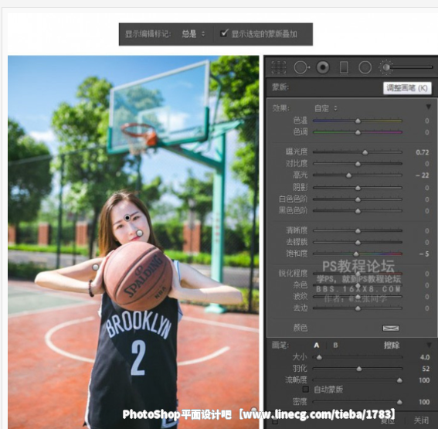Select the red eye correction tool icon

pyautogui.click(x=323, y=67)
